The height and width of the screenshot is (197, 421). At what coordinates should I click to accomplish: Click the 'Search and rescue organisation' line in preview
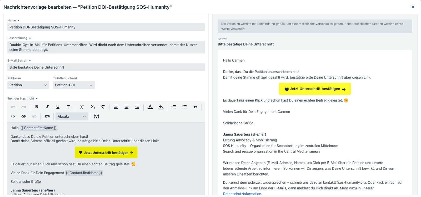(x=271, y=151)
